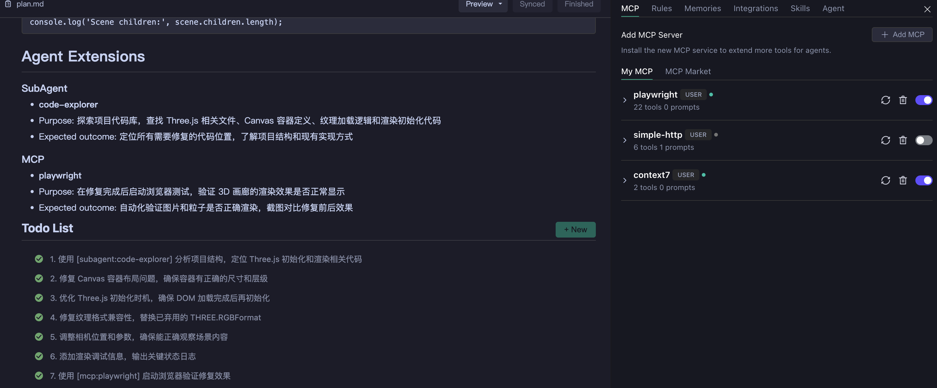This screenshot has width=937, height=388.
Task: Refresh the context7 MCP server
Action: pos(885,180)
